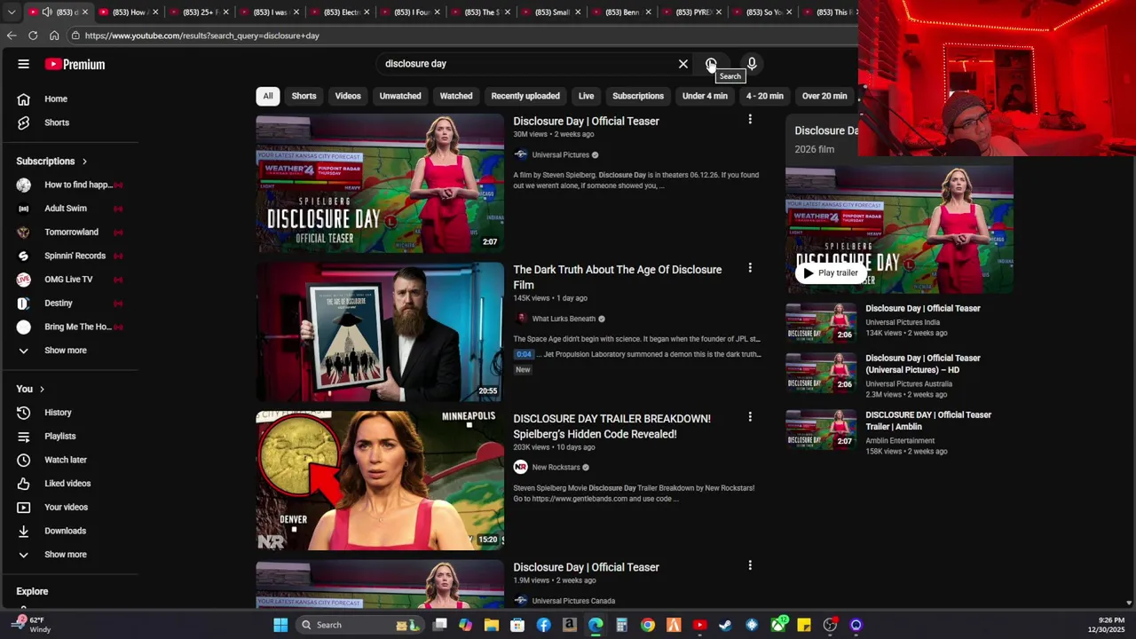This screenshot has width=1136, height=639.
Task: Expand Show more under subscriptions list
Action: pos(69,351)
